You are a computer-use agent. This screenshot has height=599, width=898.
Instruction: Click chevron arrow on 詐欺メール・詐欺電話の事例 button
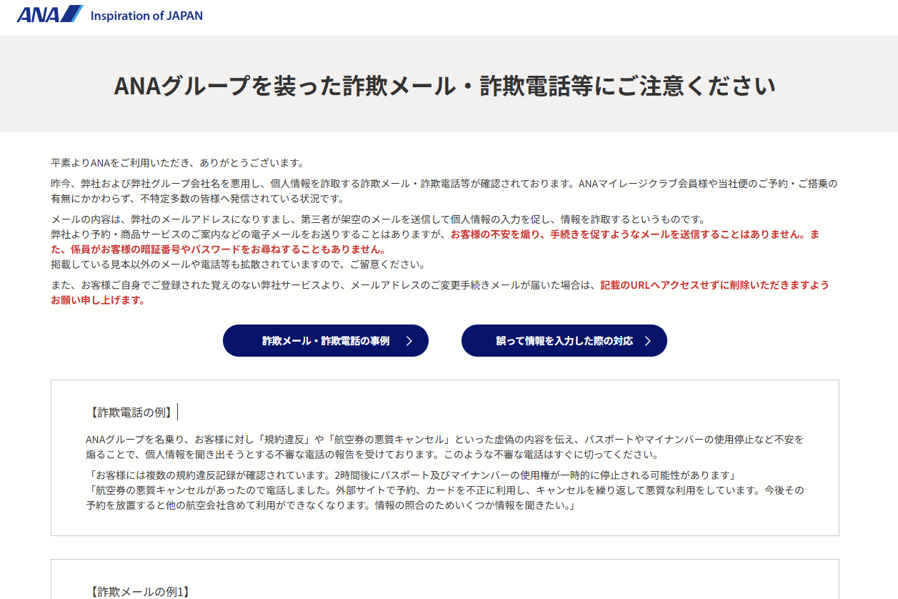pyautogui.click(x=409, y=341)
